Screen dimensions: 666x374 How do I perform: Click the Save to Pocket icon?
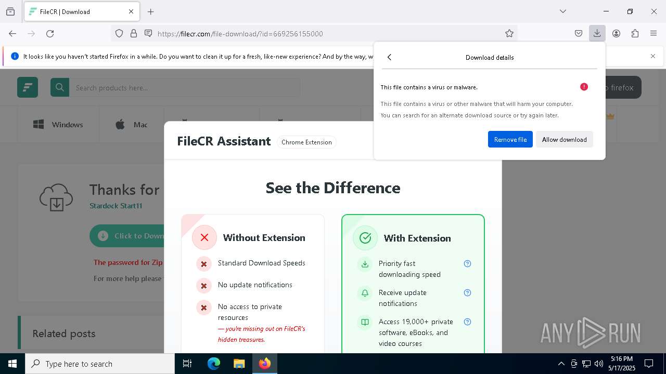click(579, 33)
